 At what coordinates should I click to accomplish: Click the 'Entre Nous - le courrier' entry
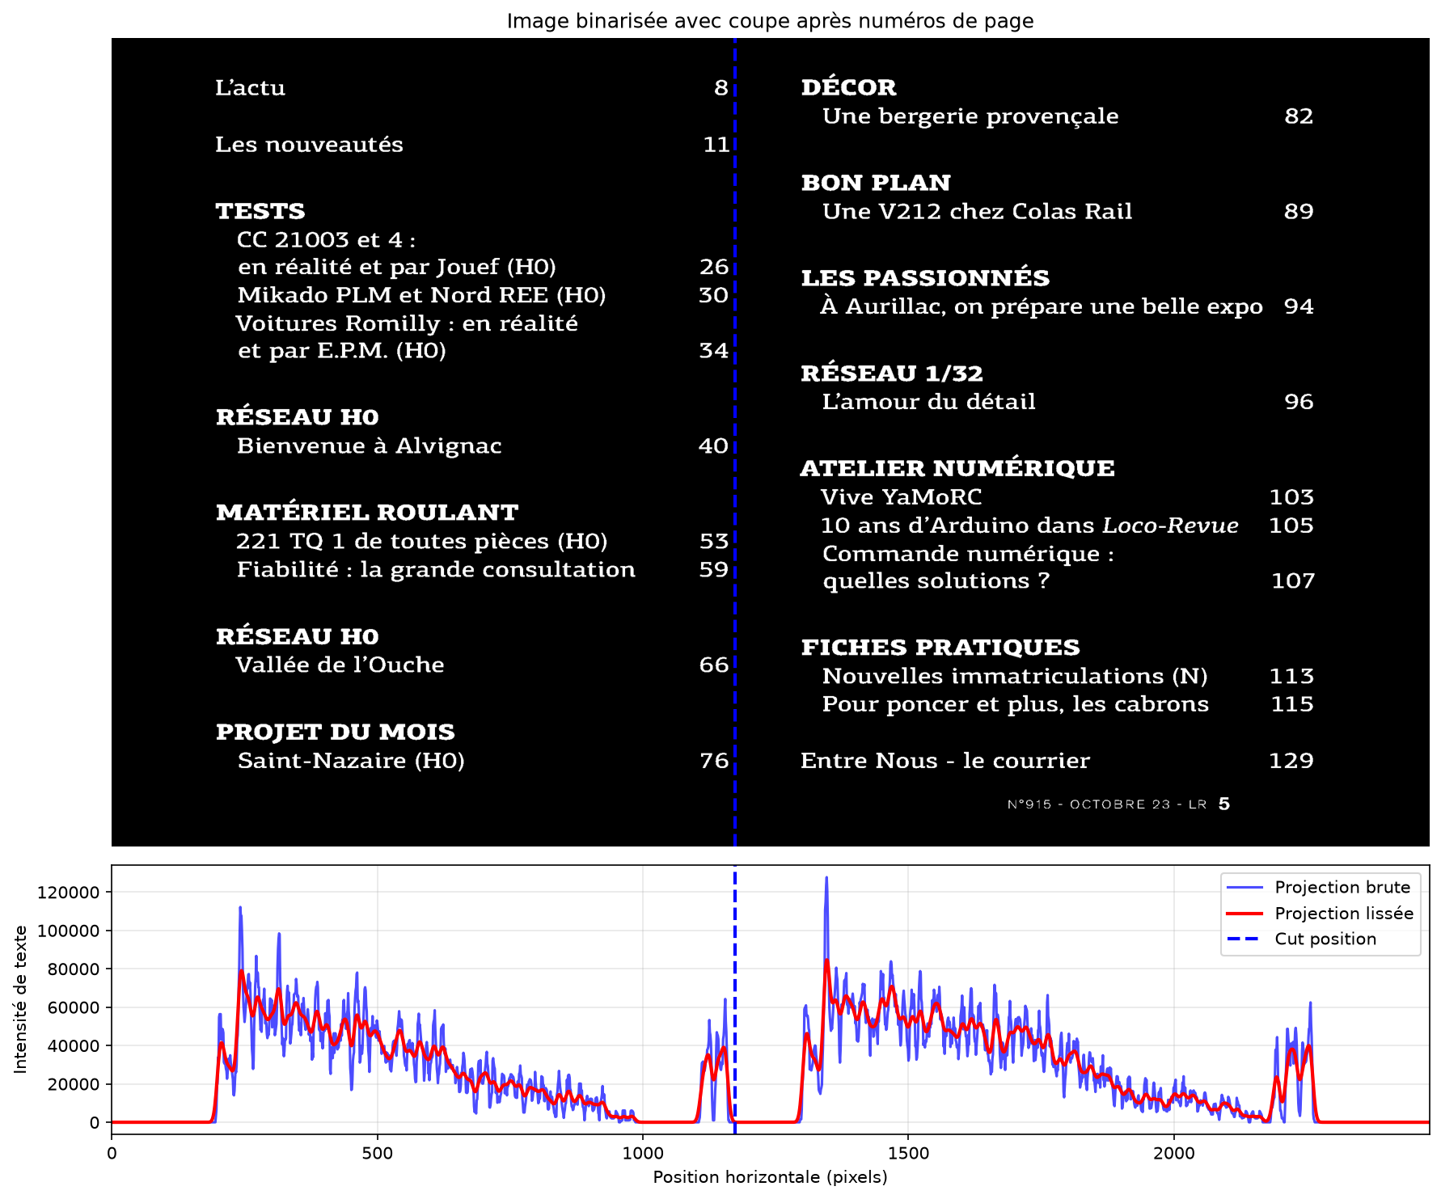coord(945,761)
